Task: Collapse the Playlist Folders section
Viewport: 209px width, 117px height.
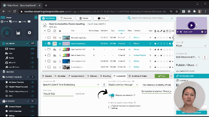Action: coord(28,77)
